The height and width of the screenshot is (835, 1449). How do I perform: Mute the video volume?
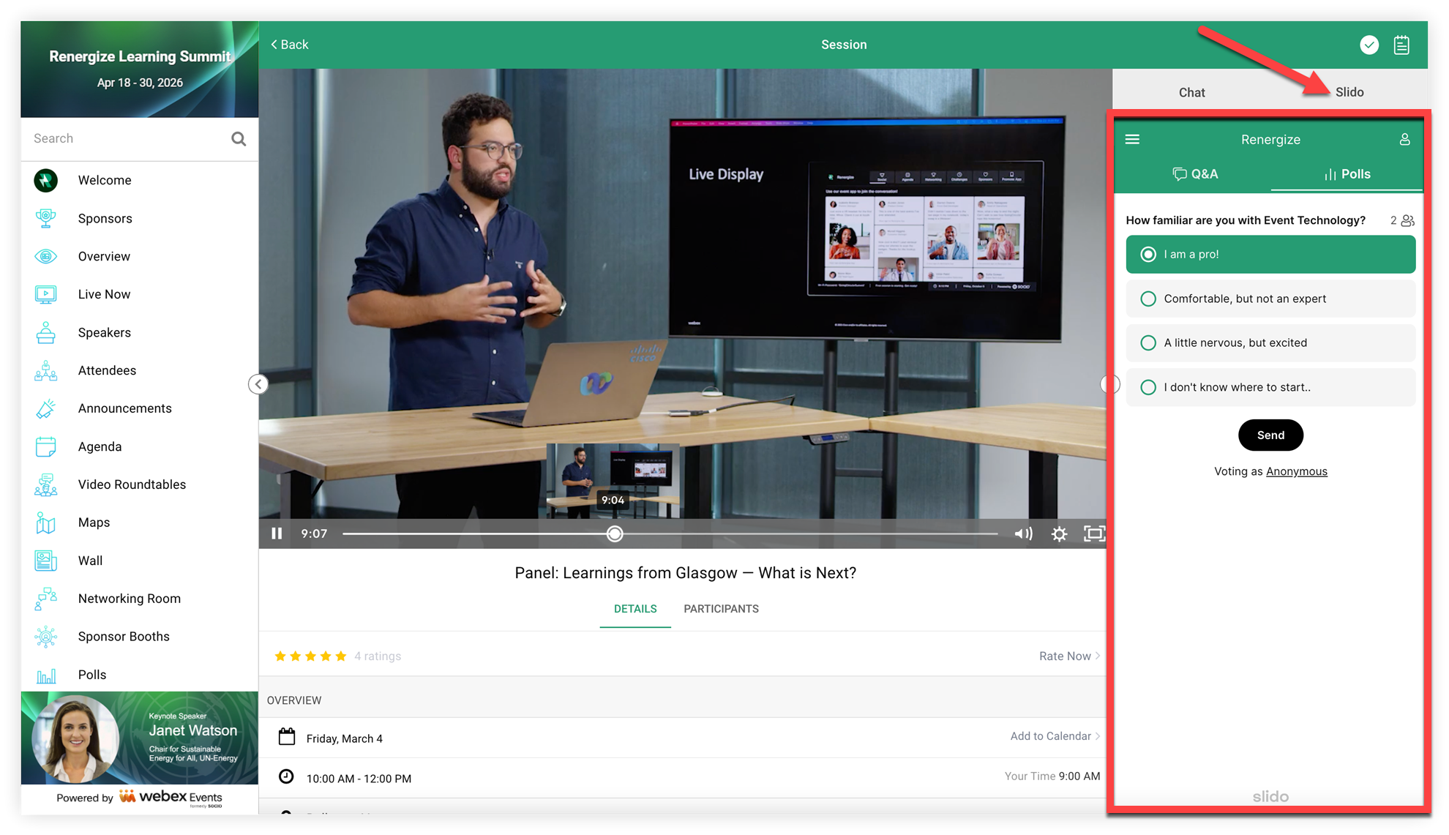click(x=1023, y=533)
